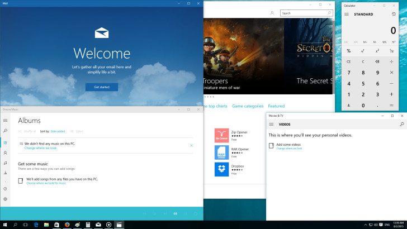Viewport: 407px width, 229px height.
Task: Open taskbar search
Action: pos(15,225)
